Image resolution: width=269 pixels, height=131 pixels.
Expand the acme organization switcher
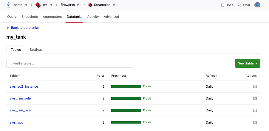click(26, 5)
